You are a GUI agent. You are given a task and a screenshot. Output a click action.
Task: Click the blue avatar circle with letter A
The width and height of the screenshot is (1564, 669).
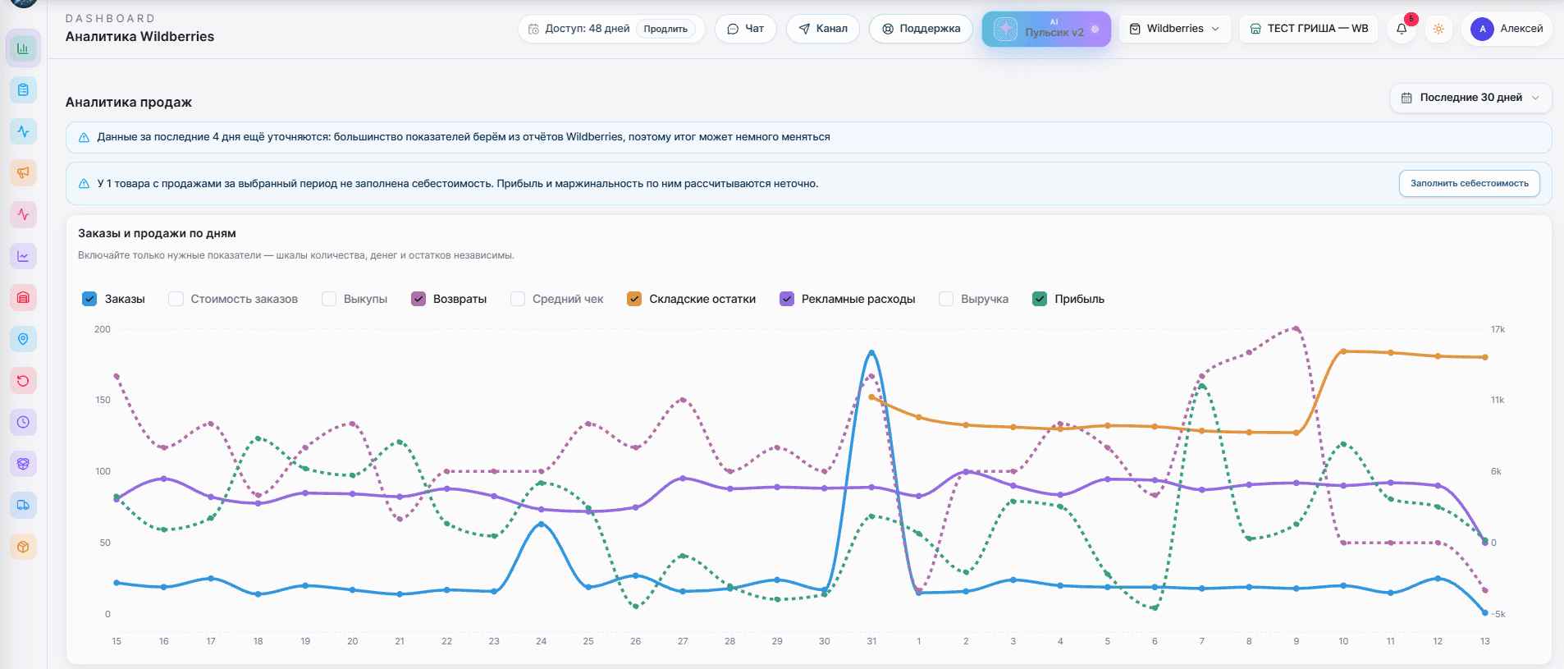(1482, 29)
